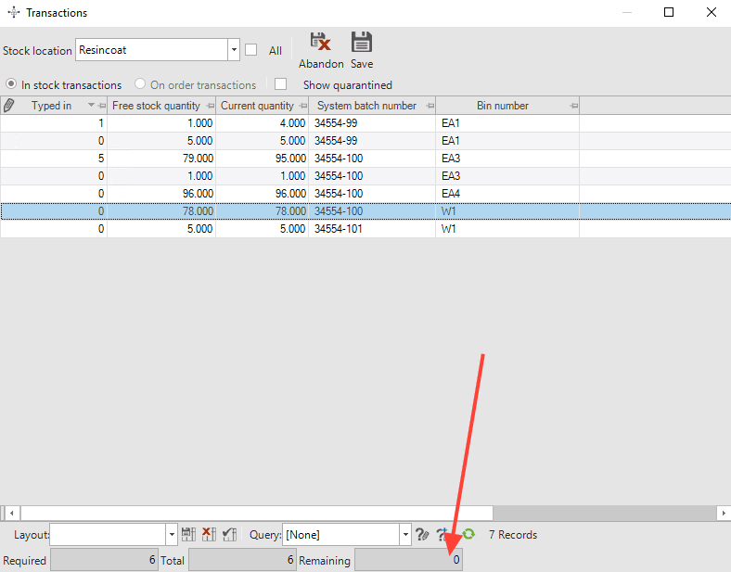The image size is (731, 572).
Task: Select On order transactions radio button
Action: 140,84
